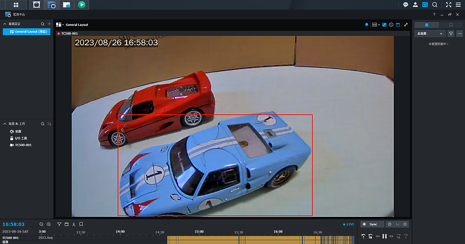The height and width of the screenshot is (244, 465).
Task: Select the I/O tool item
Action: [x=18, y=138]
